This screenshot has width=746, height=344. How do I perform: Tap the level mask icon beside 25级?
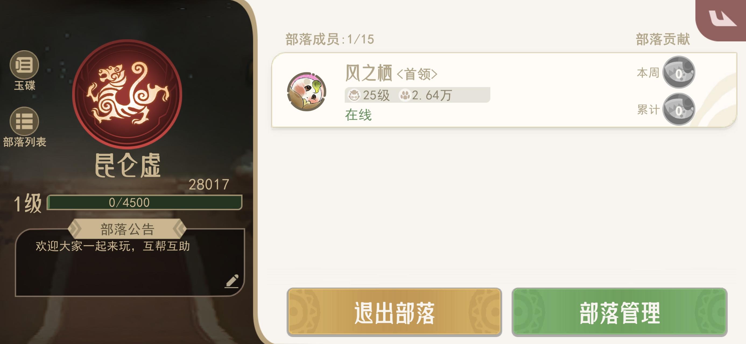click(x=354, y=95)
